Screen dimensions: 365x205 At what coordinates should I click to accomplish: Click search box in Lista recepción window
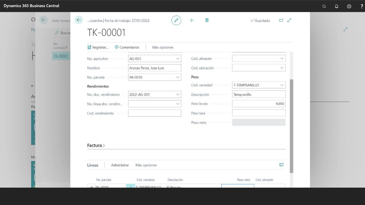[x=63, y=33]
